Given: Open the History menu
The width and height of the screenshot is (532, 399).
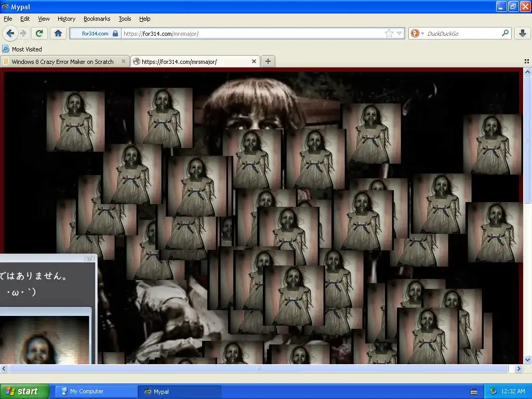Looking at the screenshot, I should (x=66, y=19).
